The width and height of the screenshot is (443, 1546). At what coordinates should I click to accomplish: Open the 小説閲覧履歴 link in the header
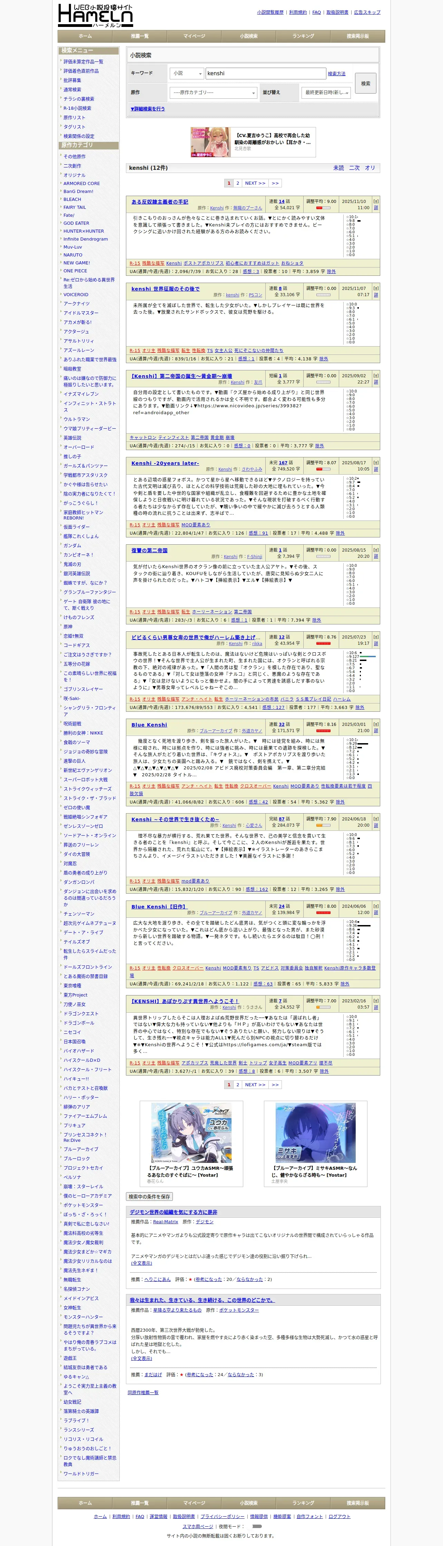[270, 12]
